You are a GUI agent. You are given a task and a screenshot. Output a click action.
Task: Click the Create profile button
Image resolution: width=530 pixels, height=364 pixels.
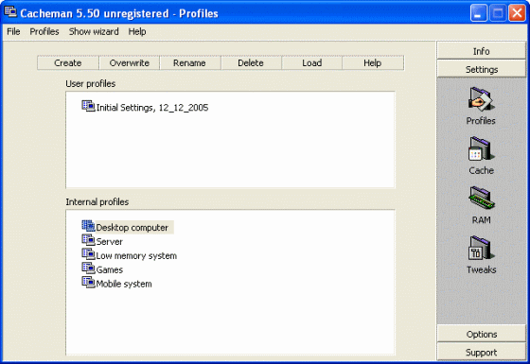68,63
